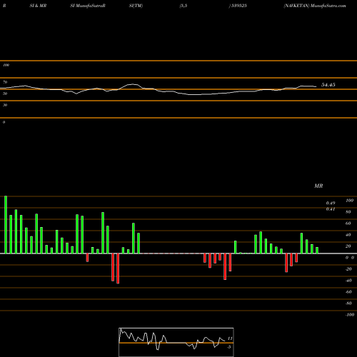
Task: Click the tallest green MR bar at the chart start
Action: click(x=6, y=225)
